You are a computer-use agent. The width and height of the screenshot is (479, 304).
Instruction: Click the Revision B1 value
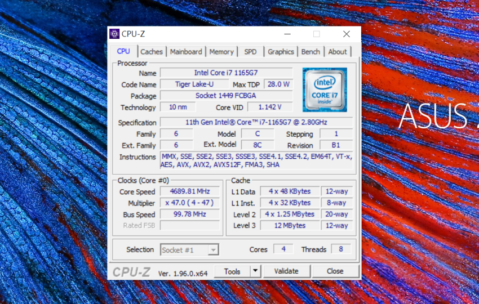coord(336,145)
